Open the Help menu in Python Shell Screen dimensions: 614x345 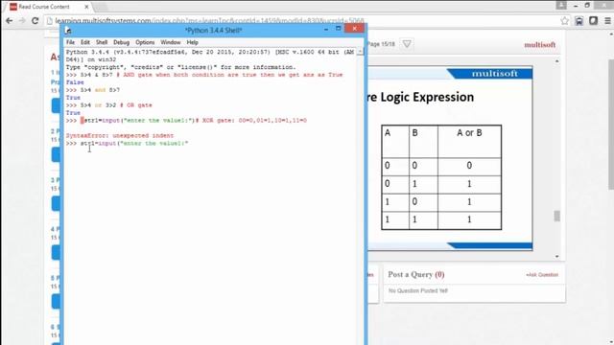[192, 42]
